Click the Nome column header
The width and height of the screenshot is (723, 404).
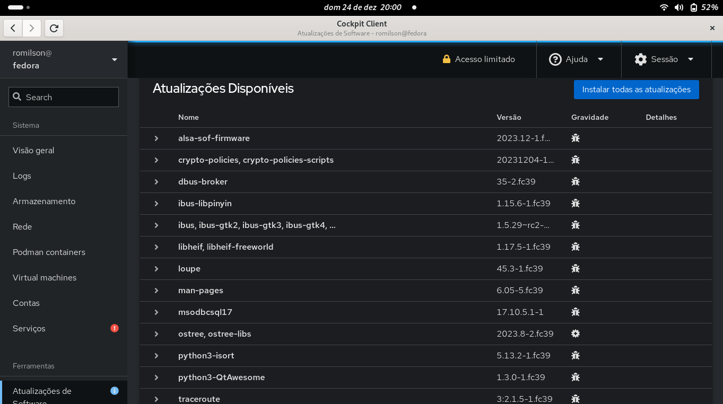[x=188, y=117]
